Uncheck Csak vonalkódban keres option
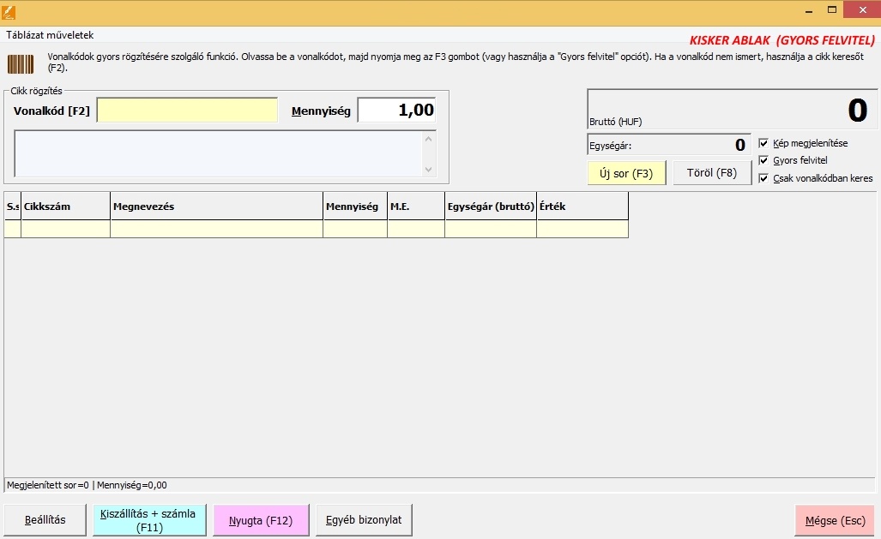Image resolution: width=881 pixels, height=539 pixels. 763,178
